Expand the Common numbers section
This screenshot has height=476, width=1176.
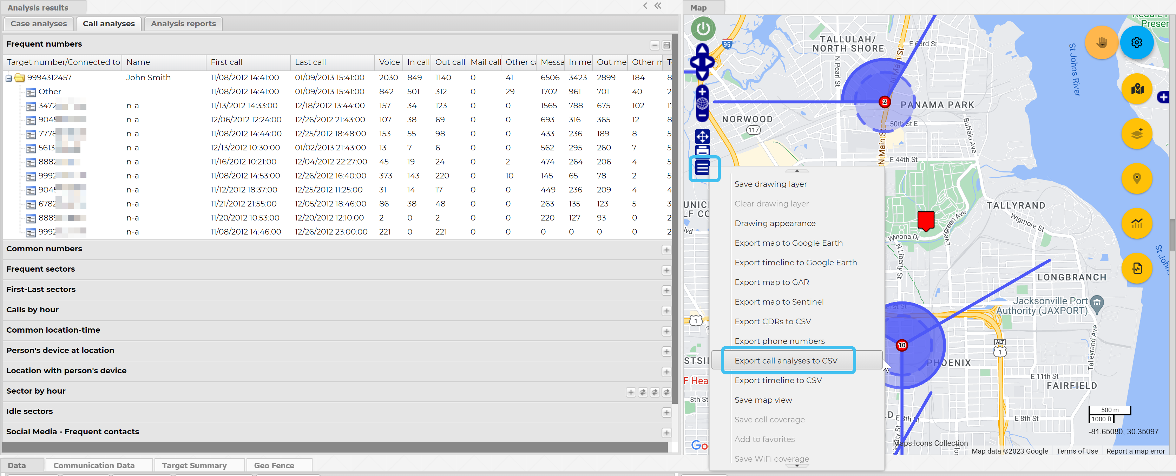tap(666, 250)
